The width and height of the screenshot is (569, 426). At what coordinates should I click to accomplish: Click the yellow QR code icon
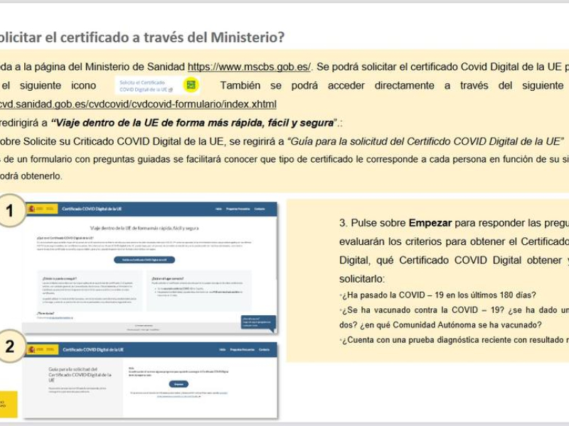pos(190,85)
